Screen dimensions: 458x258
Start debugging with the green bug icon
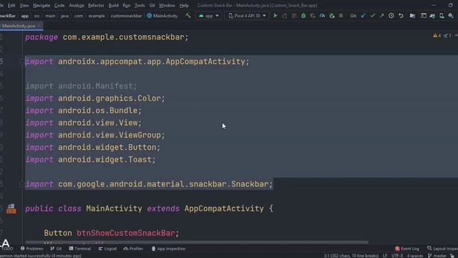click(303, 16)
